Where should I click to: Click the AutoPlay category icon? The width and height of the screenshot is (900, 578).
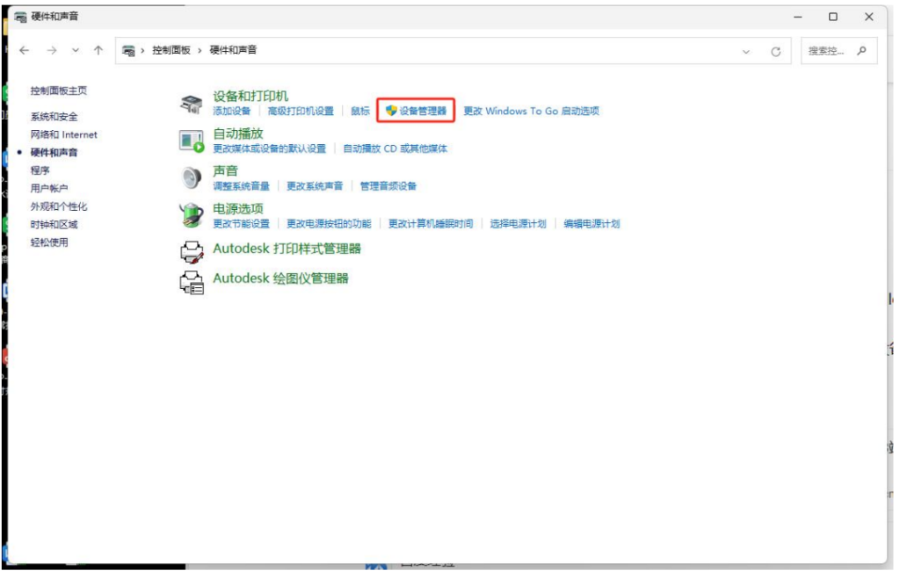pos(191,141)
